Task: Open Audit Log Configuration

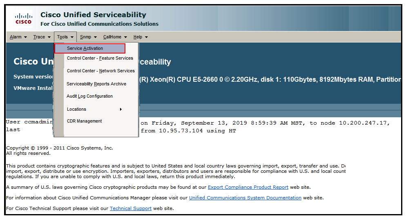Action: (x=89, y=96)
